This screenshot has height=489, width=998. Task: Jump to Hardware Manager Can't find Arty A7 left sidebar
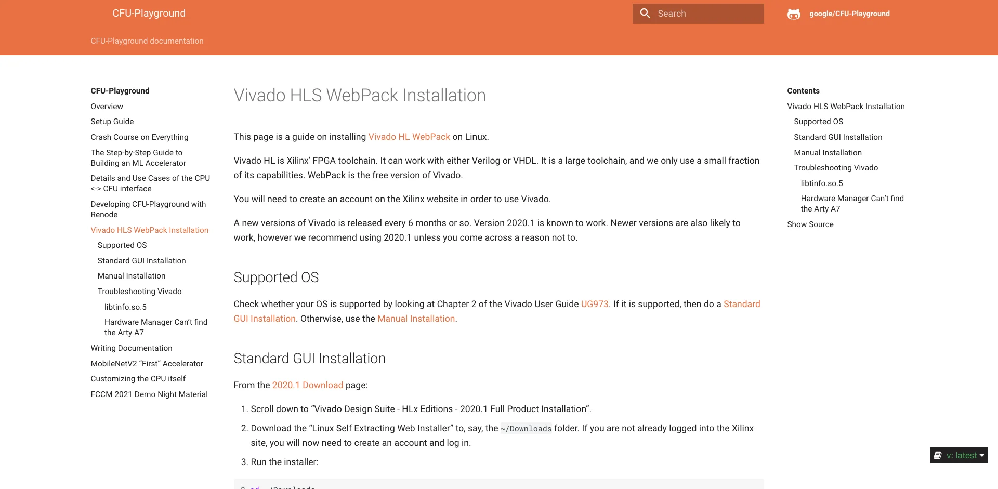pyautogui.click(x=156, y=327)
